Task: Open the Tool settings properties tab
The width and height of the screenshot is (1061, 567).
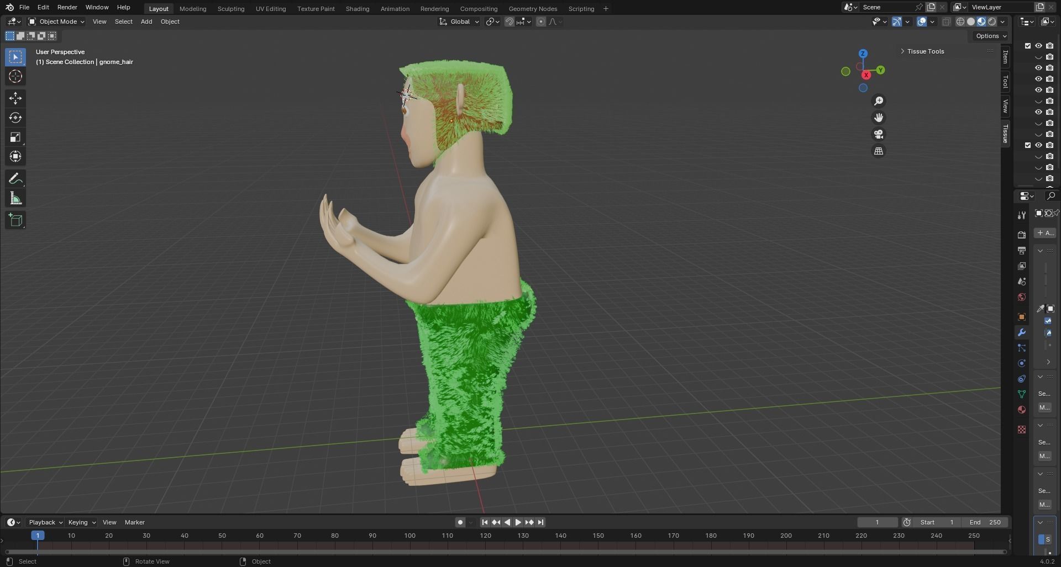Action: click(1021, 215)
